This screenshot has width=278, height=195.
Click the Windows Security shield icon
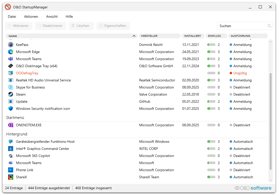click(x=11, y=109)
